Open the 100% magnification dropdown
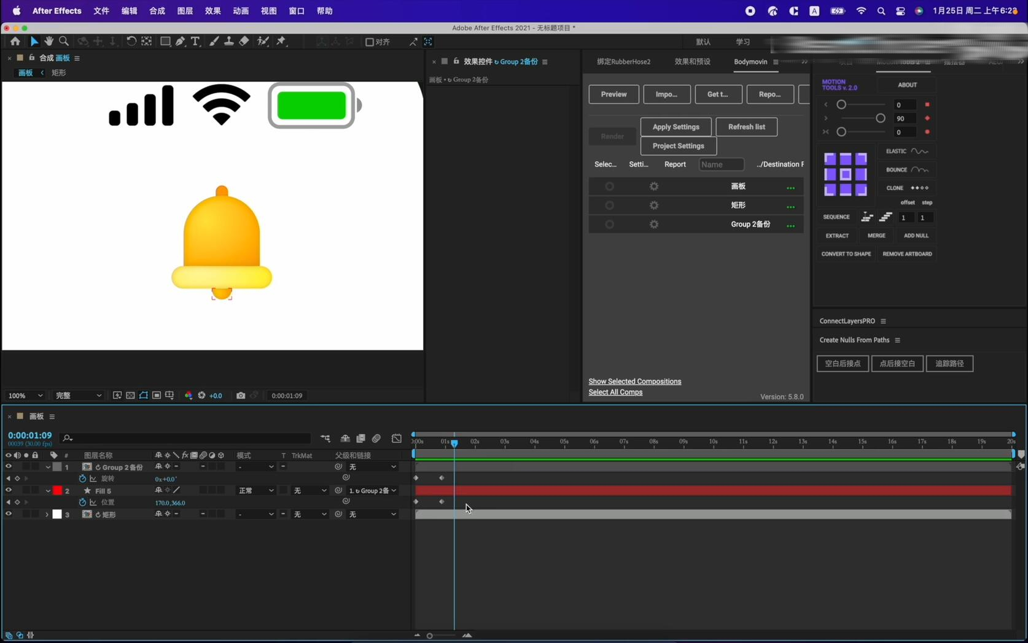 coord(25,396)
